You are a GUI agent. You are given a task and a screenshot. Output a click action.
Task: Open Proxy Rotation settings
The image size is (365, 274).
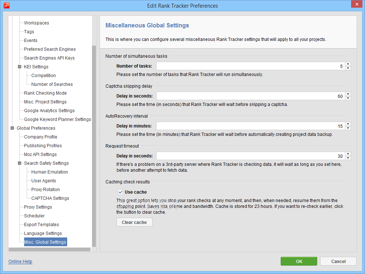[46, 190]
